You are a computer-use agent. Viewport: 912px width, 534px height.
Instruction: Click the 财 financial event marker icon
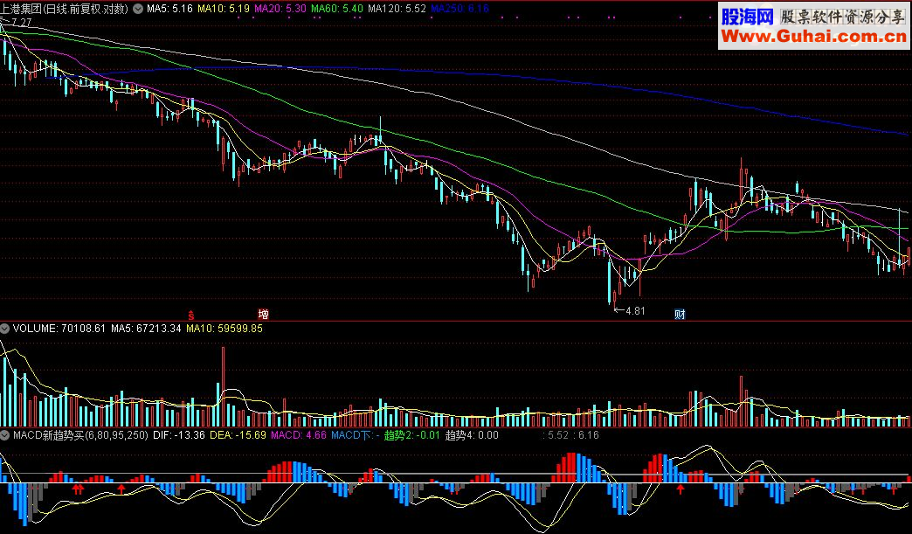pos(680,315)
